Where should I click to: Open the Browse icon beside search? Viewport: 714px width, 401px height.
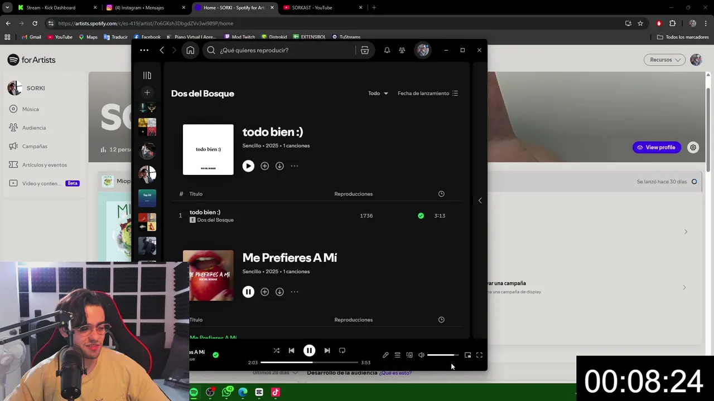[x=365, y=50]
